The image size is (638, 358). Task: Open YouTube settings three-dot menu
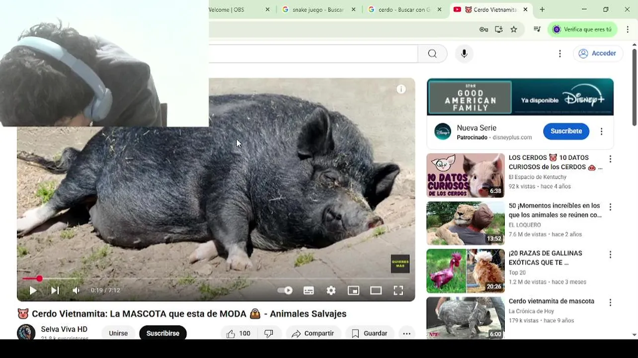pos(560,54)
